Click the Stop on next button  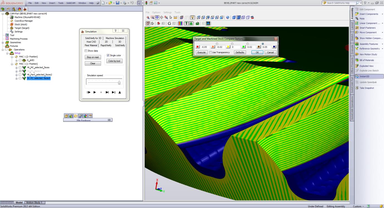[x=93, y=57]
